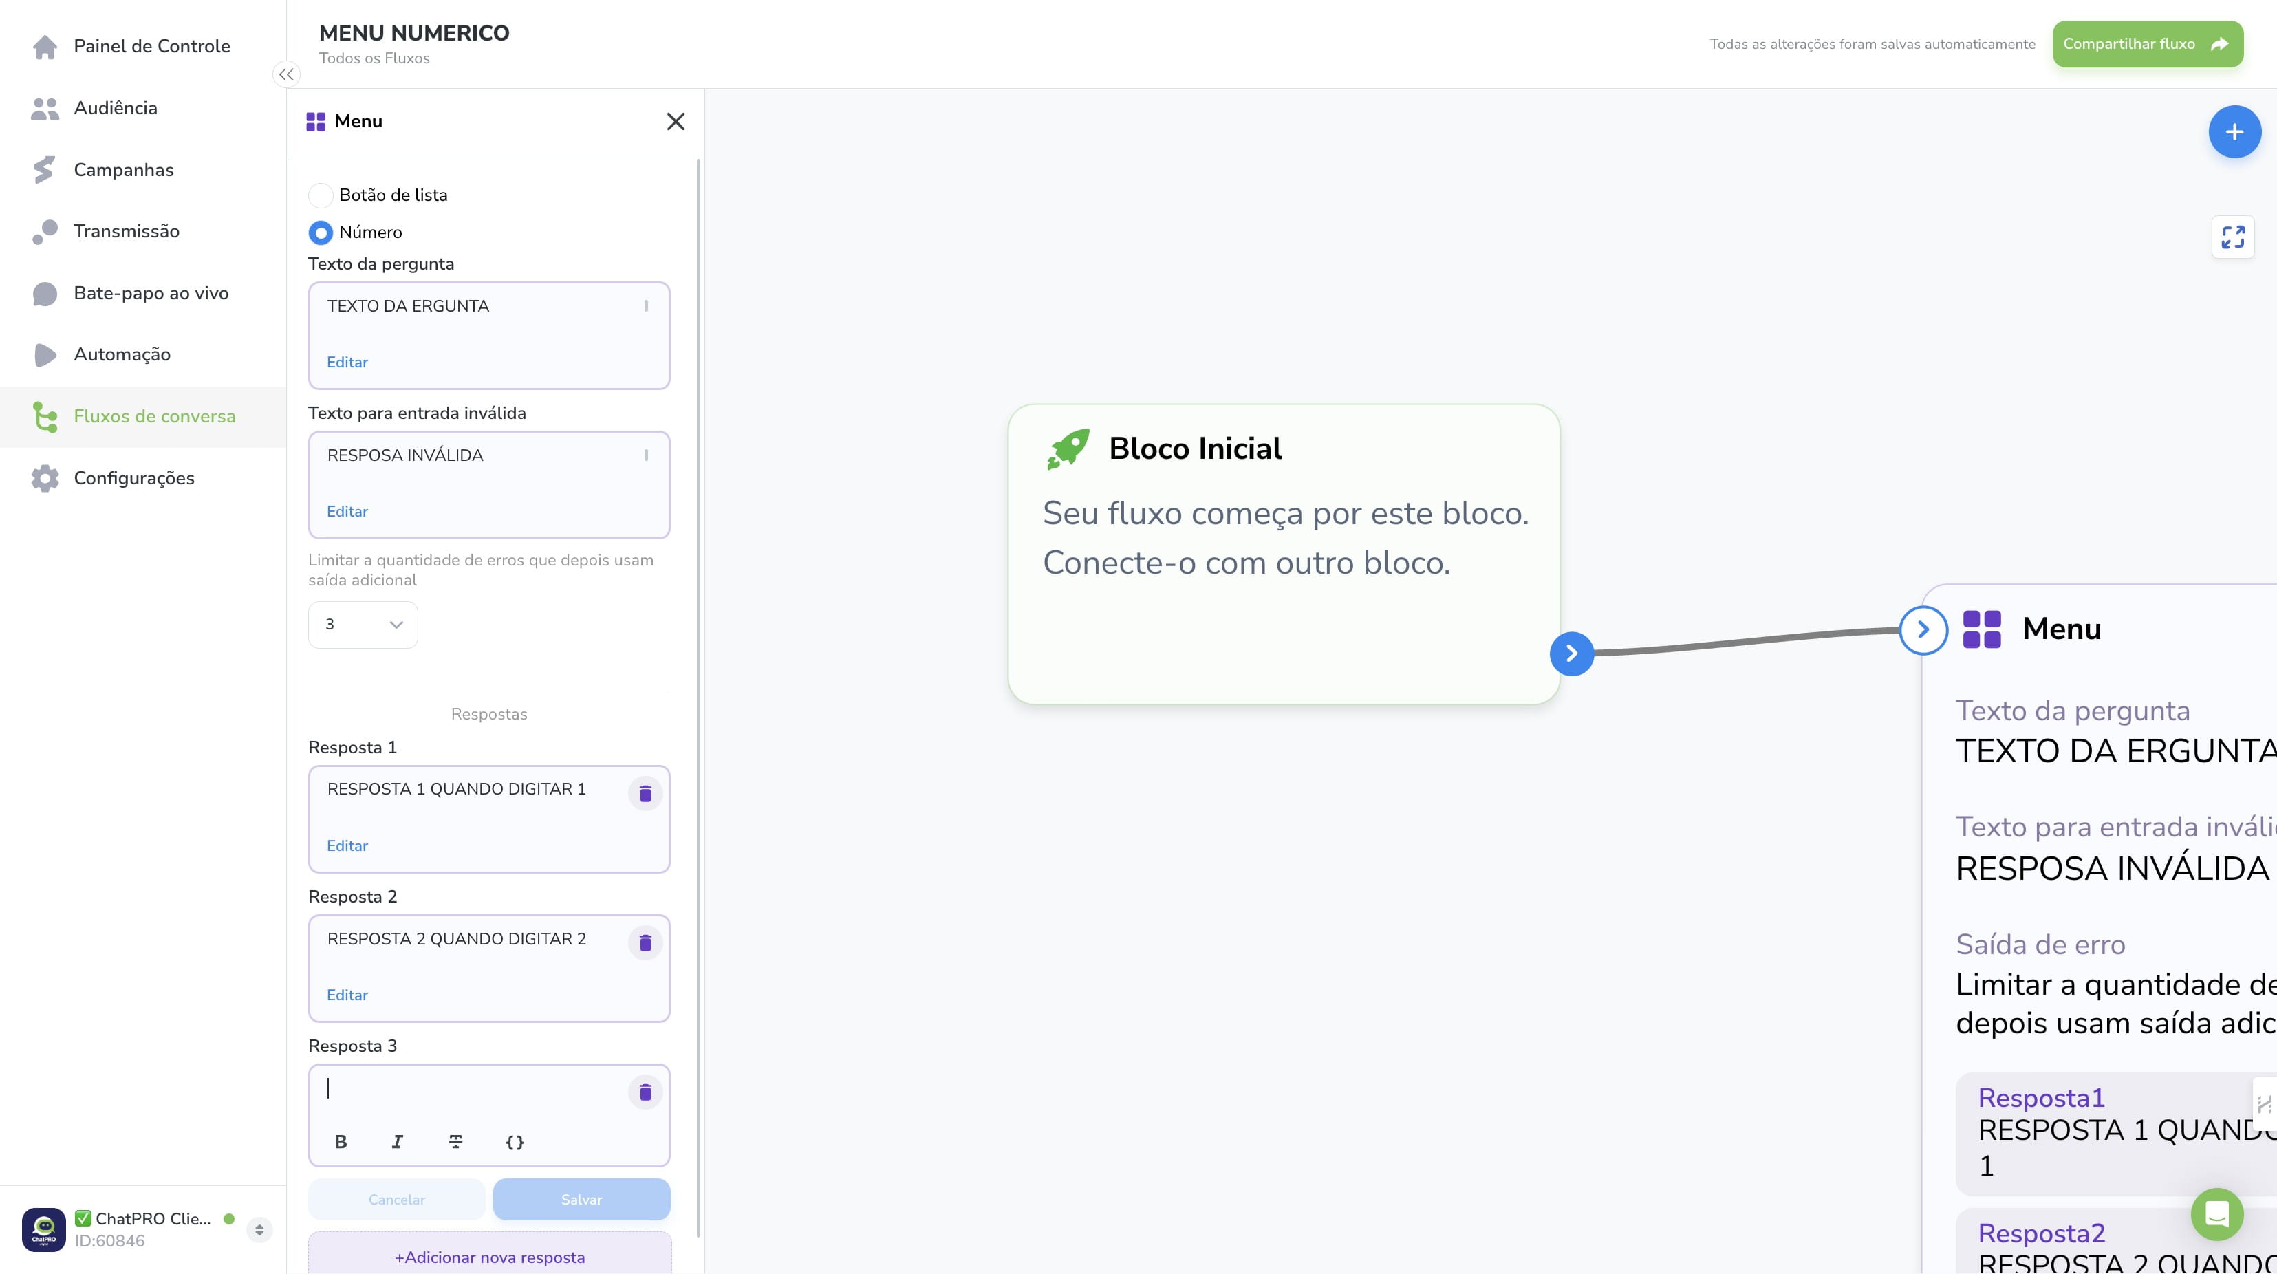Click the Configurações gear icon

pyautogui.click(x=44, y=478)
